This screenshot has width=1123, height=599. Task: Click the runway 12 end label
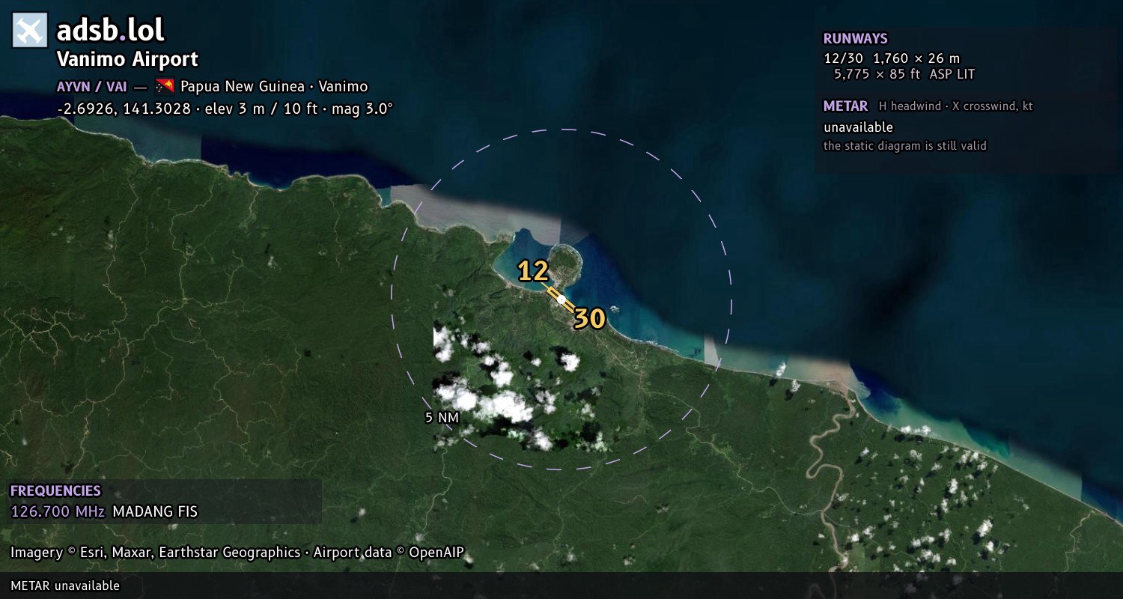pyautogui.click(x=534, y=271)
